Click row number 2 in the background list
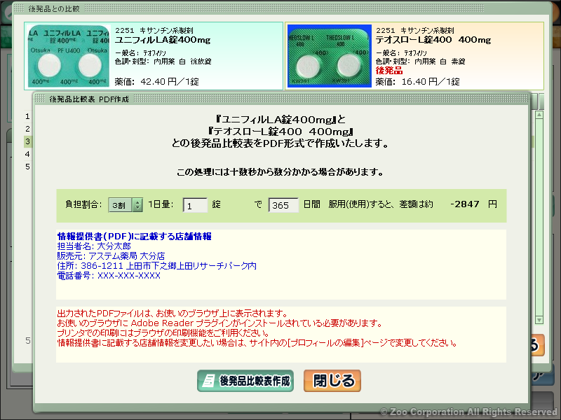561x420 pixels. pyautogui.click(x=27, y=129)
